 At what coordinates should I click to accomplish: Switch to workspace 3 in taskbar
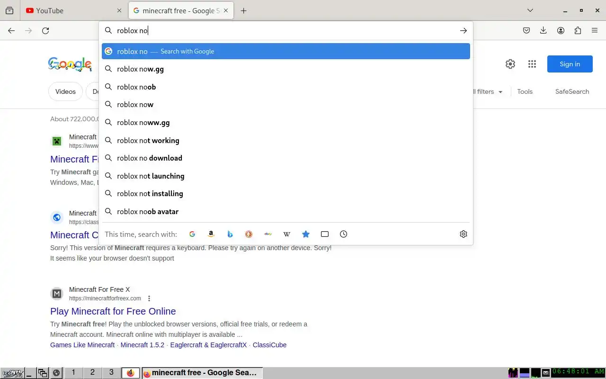[x=111, y=372]
